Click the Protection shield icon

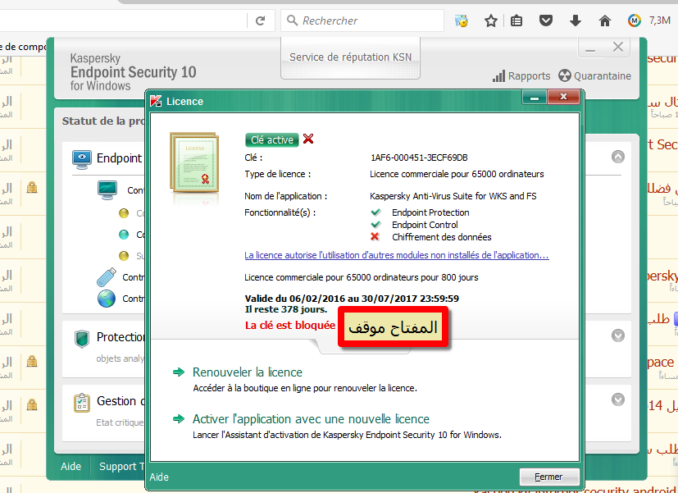pyautogui.click(x=82, y=339)
